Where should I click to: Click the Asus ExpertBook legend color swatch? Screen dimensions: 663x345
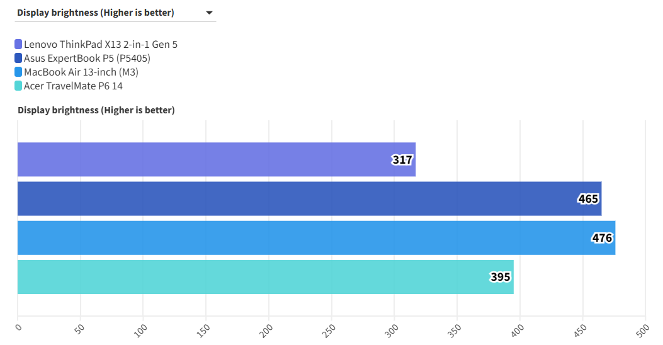[18, 58]
